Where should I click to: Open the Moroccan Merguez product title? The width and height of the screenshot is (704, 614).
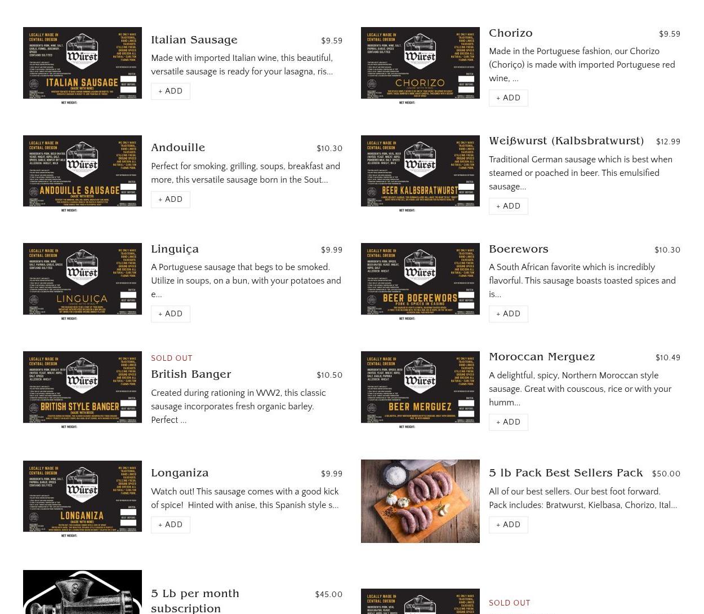542,357
